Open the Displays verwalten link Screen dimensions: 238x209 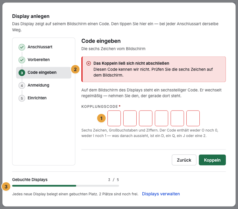pyautogui.click(x=161, y=194)
